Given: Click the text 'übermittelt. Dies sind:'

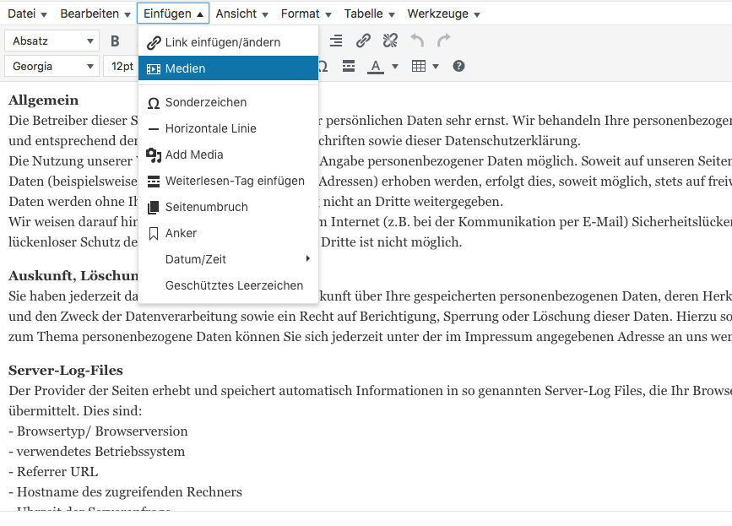Looking at the screenshot, I should coord(75,411).
